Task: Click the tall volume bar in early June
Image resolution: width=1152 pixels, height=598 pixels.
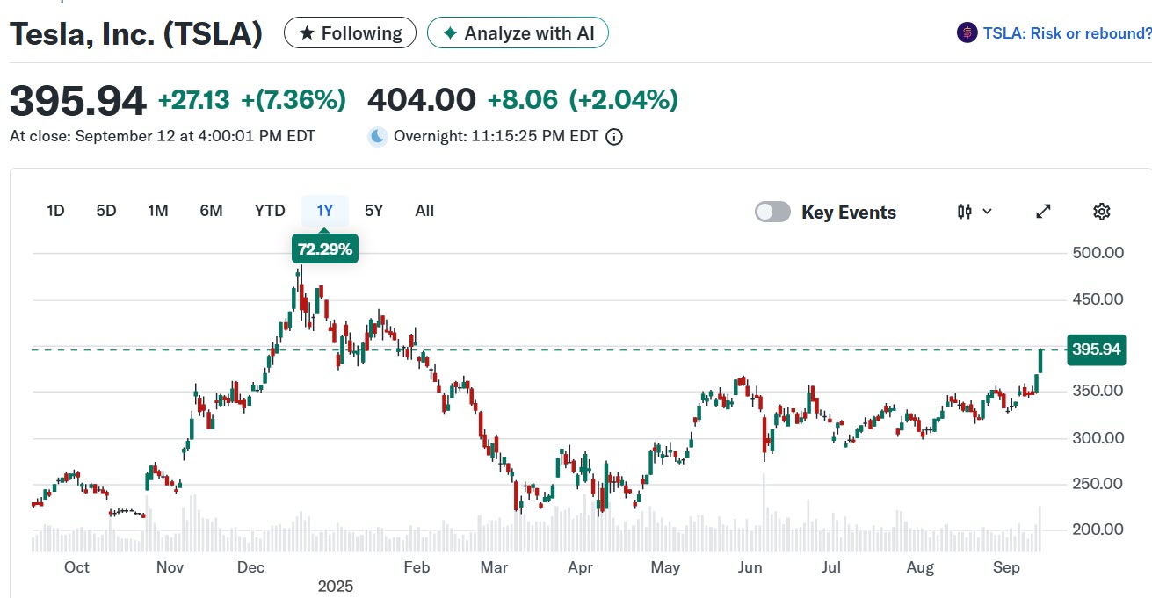Action: pos(764,512)
